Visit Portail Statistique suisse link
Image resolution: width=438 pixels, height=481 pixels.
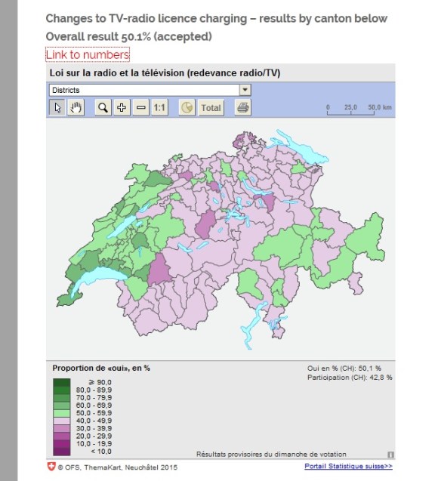[348, 467]
